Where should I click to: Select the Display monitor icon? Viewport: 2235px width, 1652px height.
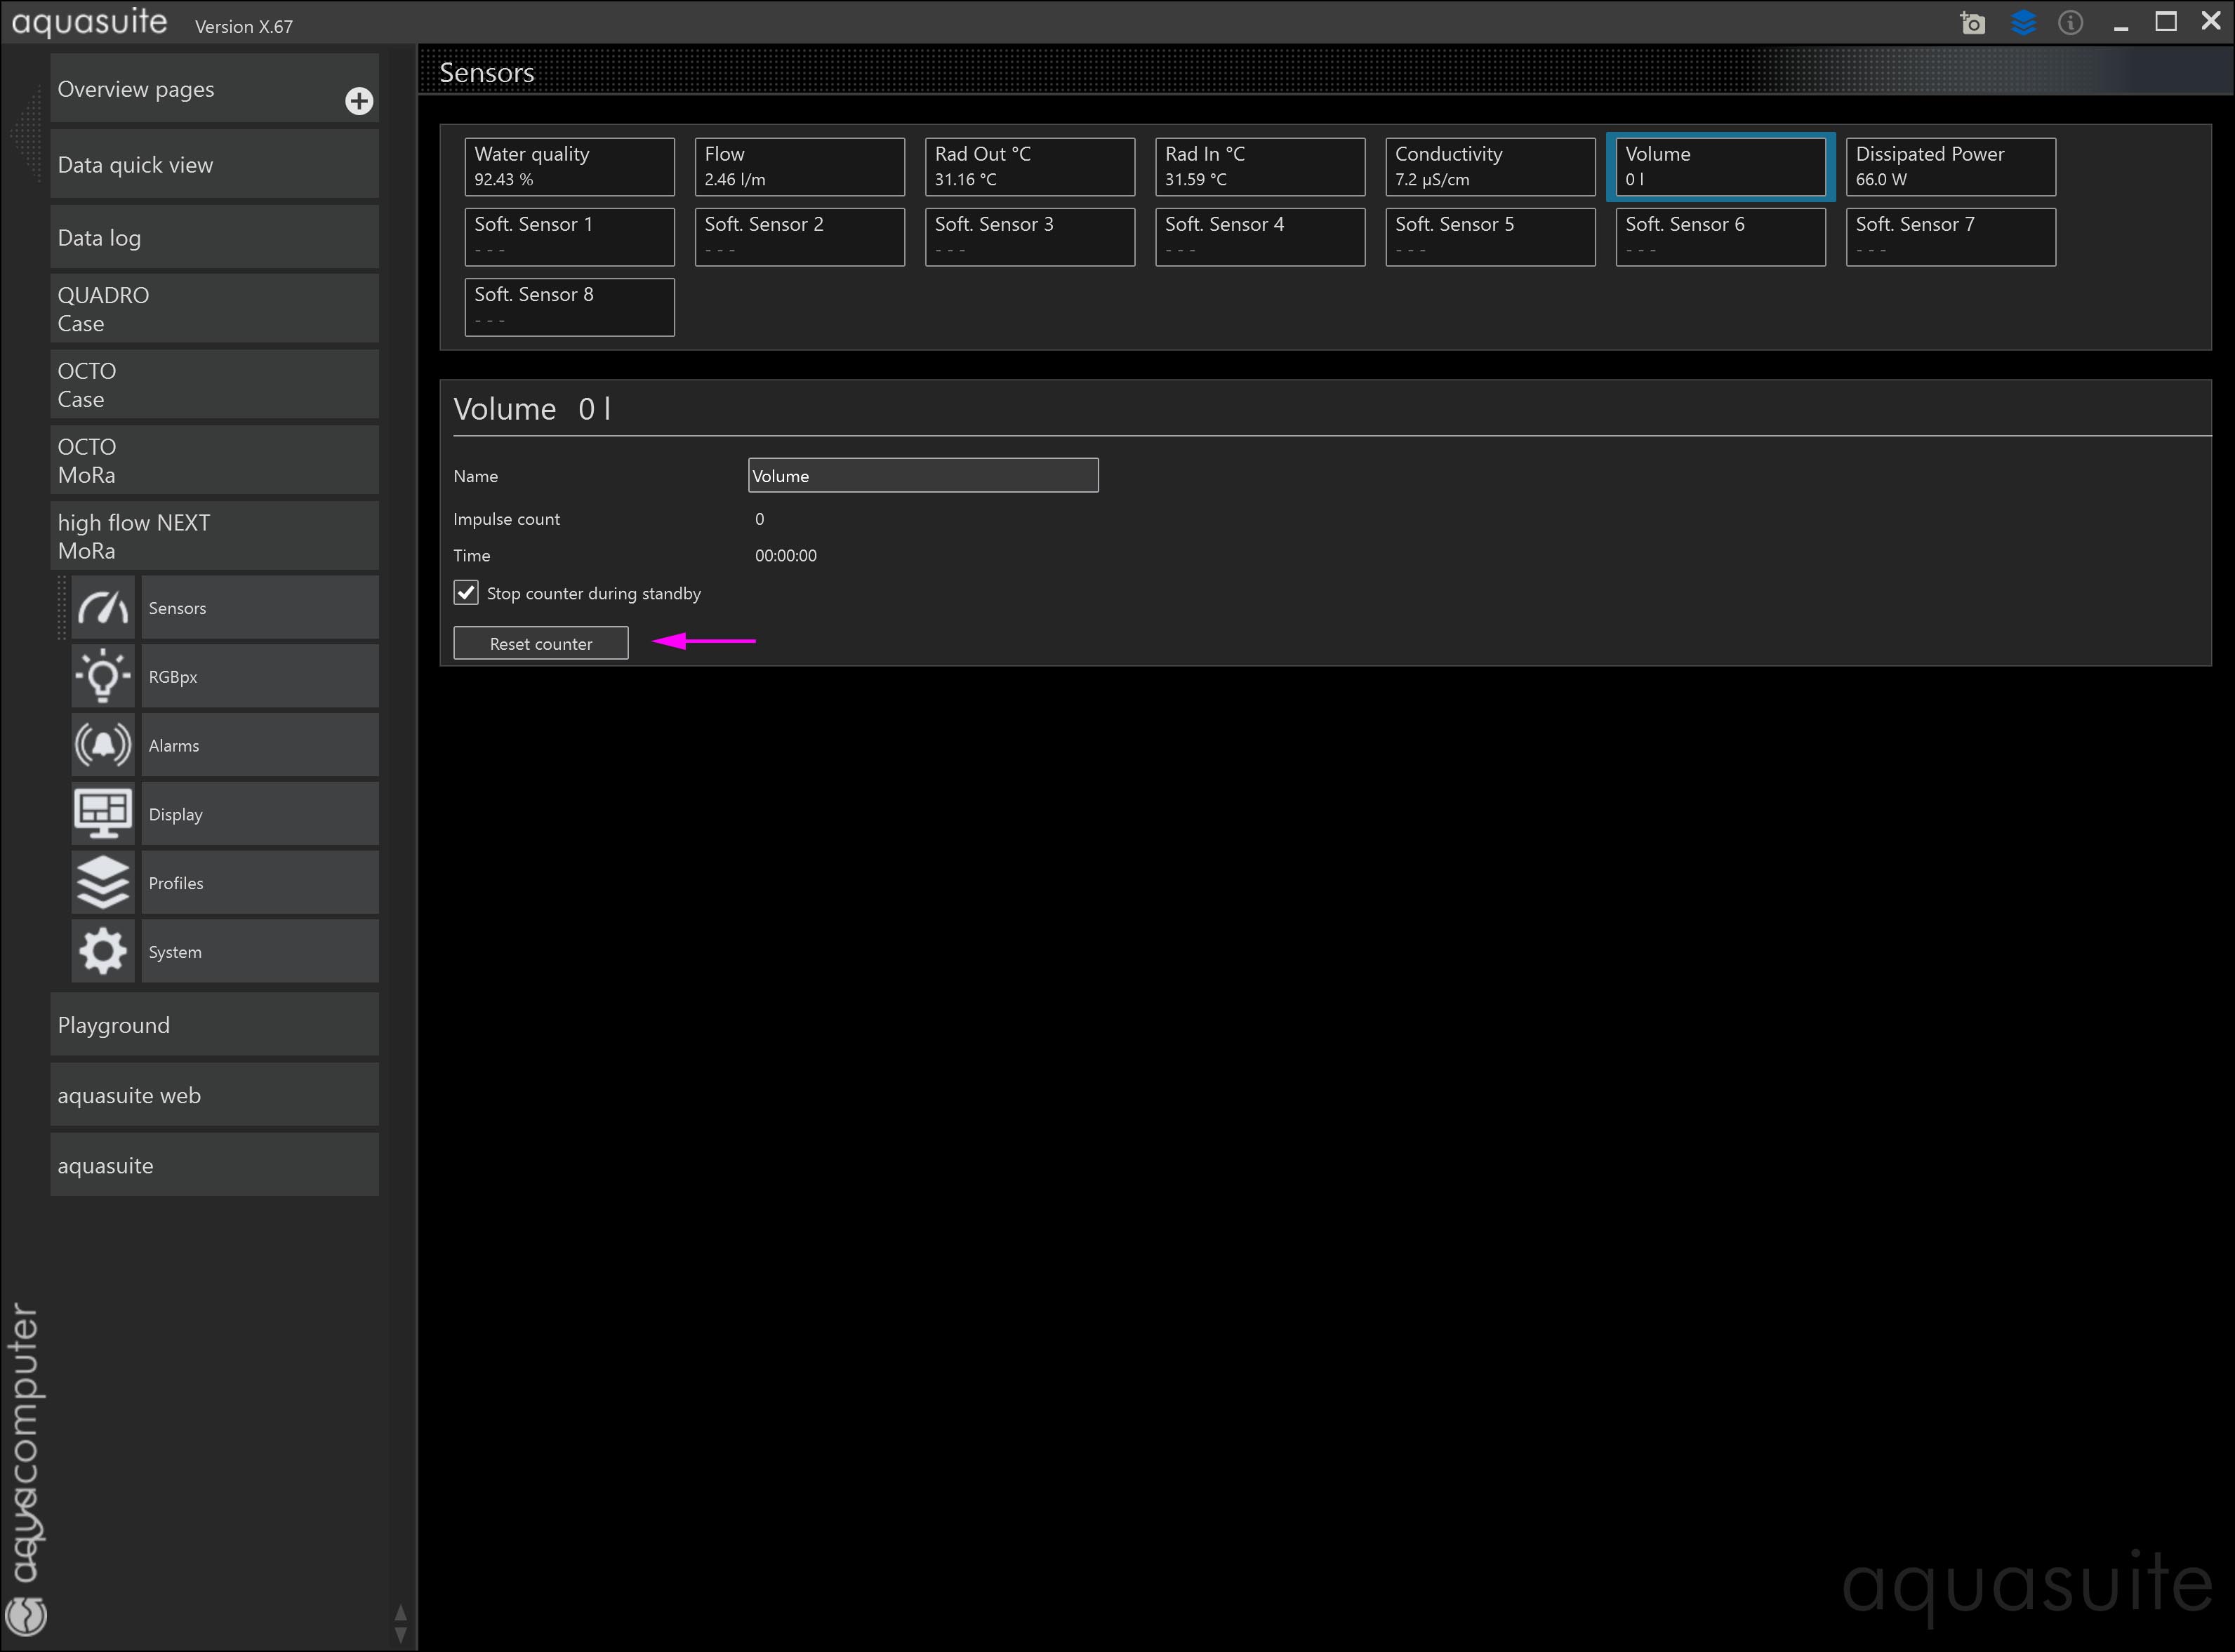103,814
